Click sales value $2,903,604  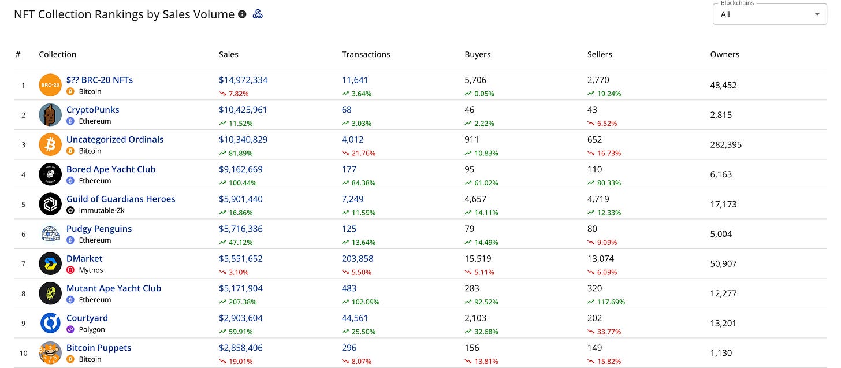pyautogui.click(x=242, y=318)
